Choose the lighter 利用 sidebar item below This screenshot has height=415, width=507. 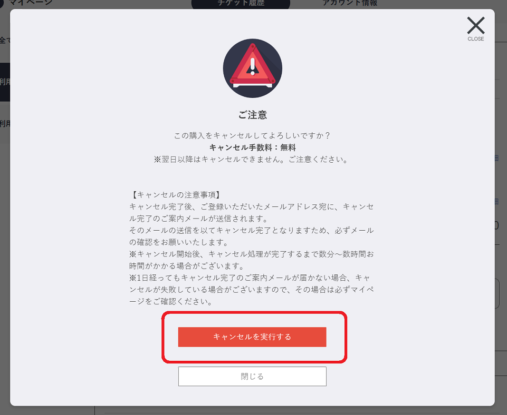[x=5, y=123]
